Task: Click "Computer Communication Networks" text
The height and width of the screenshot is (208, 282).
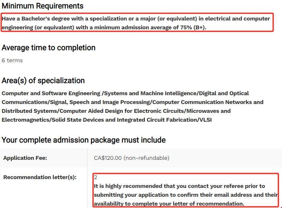Action: 202,102
